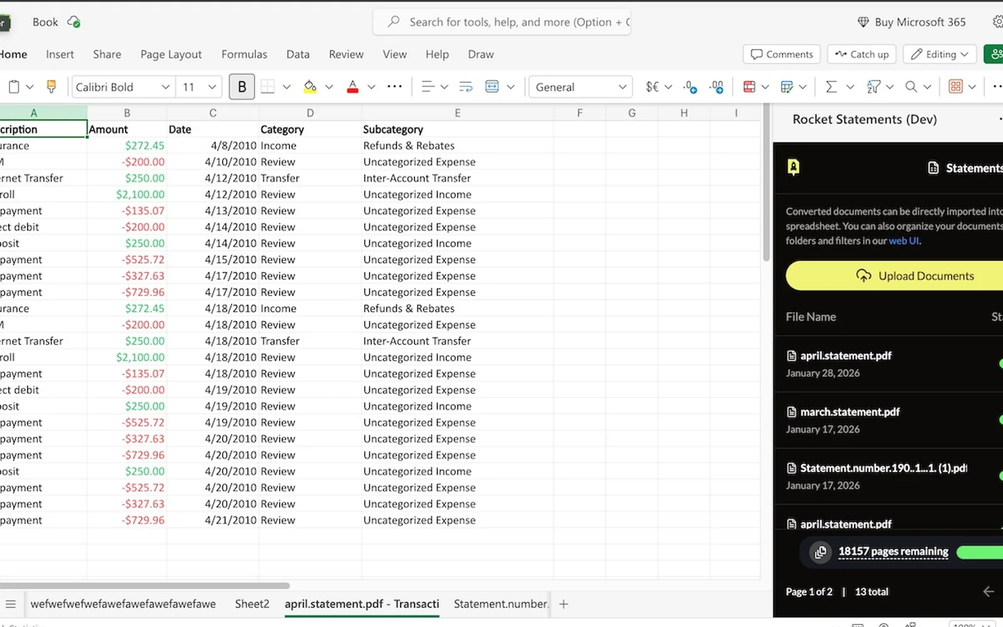The image size is (1003, 627).
Task: Click the 18157 pages remaining text
Action: tap(893, 552)
